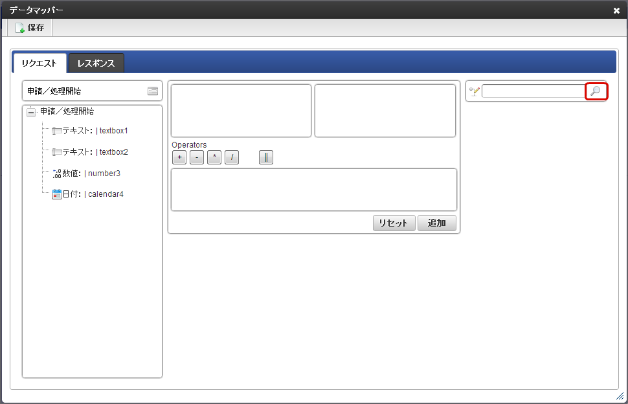The image size is (628, 404).
Task: Click the dialog resize grip icon
Action: (x=620, y=396)
